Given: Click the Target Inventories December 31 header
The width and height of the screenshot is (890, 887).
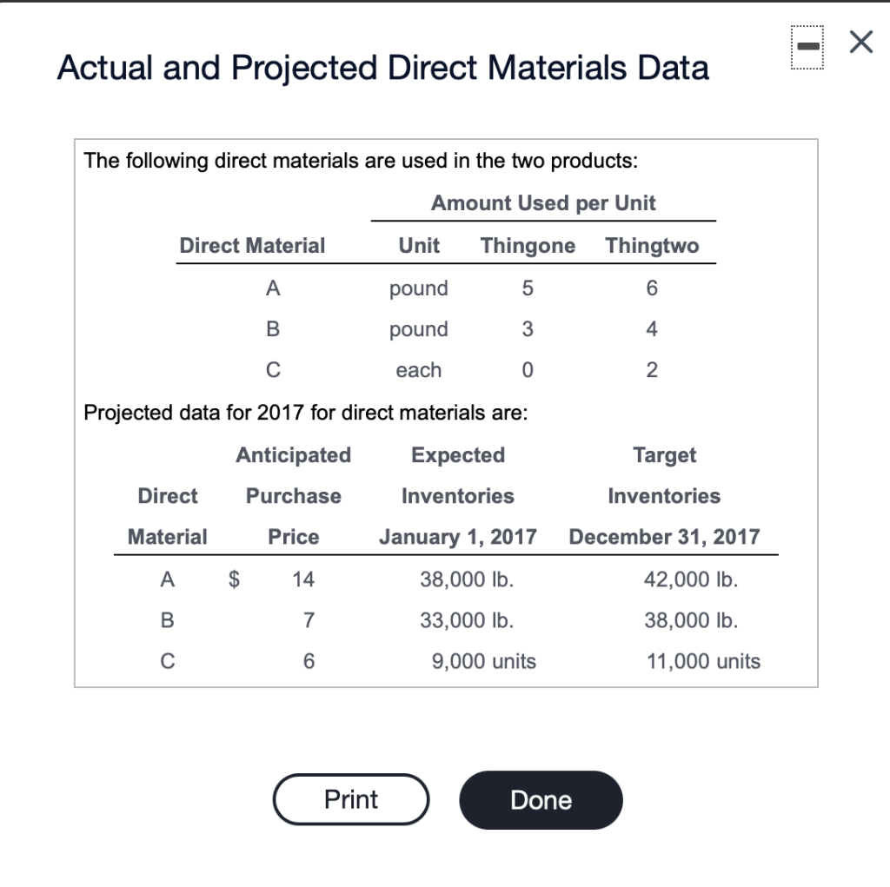Looking at the screenshot, I should pos(665,495).
